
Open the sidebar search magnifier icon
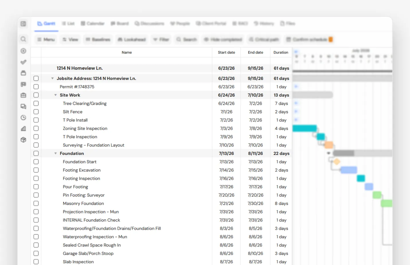[24, 39]
